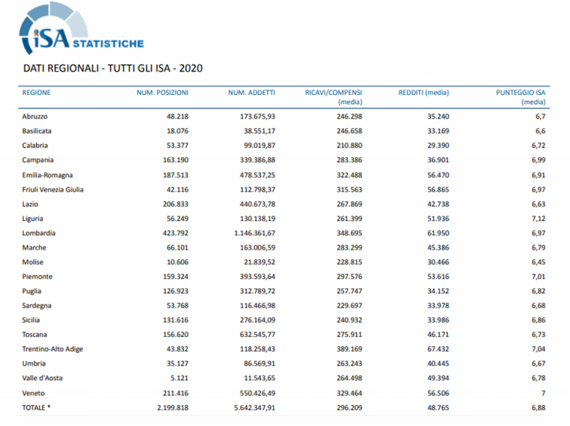Select the NUM. ADDETTI column header
This screenshot has width=570, height=426.
tap(251, 93)
